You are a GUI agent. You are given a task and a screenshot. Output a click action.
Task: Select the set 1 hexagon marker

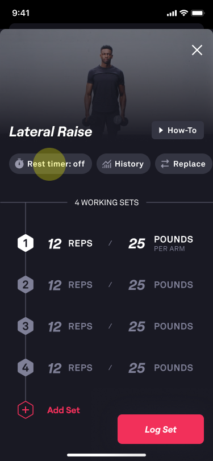(x=26, y=243)
